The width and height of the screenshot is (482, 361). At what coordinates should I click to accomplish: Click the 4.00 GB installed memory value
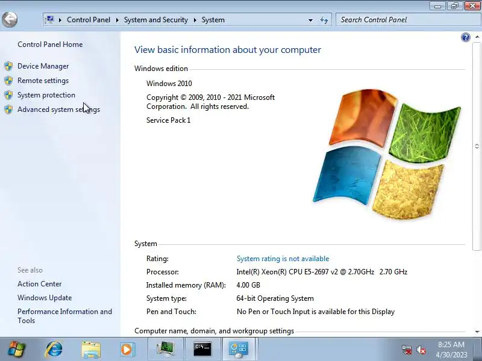pos(248,285)
